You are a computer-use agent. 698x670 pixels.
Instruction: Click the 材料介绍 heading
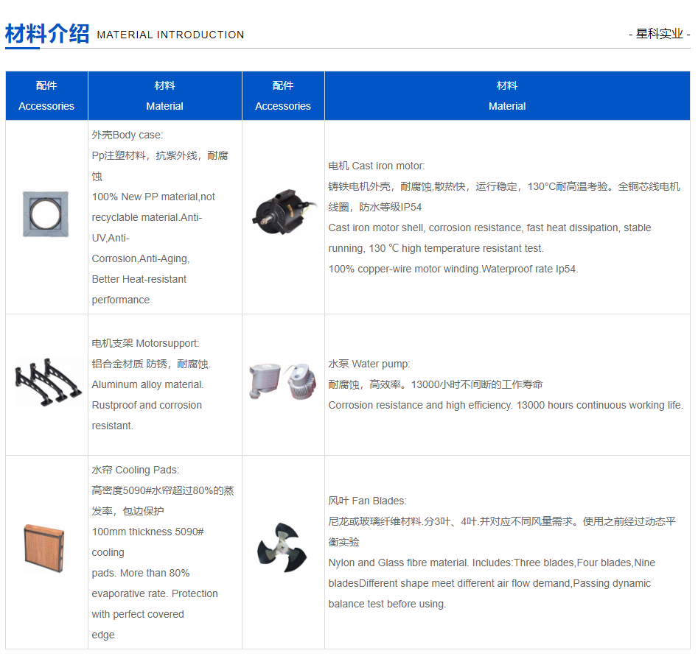pos(47,34)
